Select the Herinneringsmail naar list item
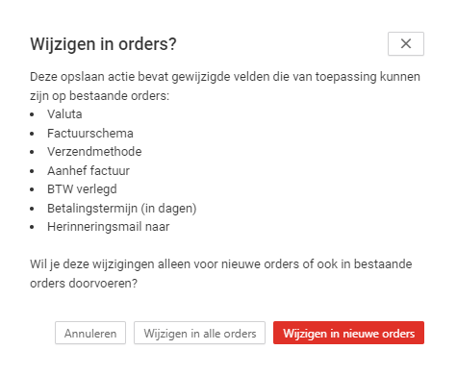This screenshot has width=457, height=375. click(109, 227)
